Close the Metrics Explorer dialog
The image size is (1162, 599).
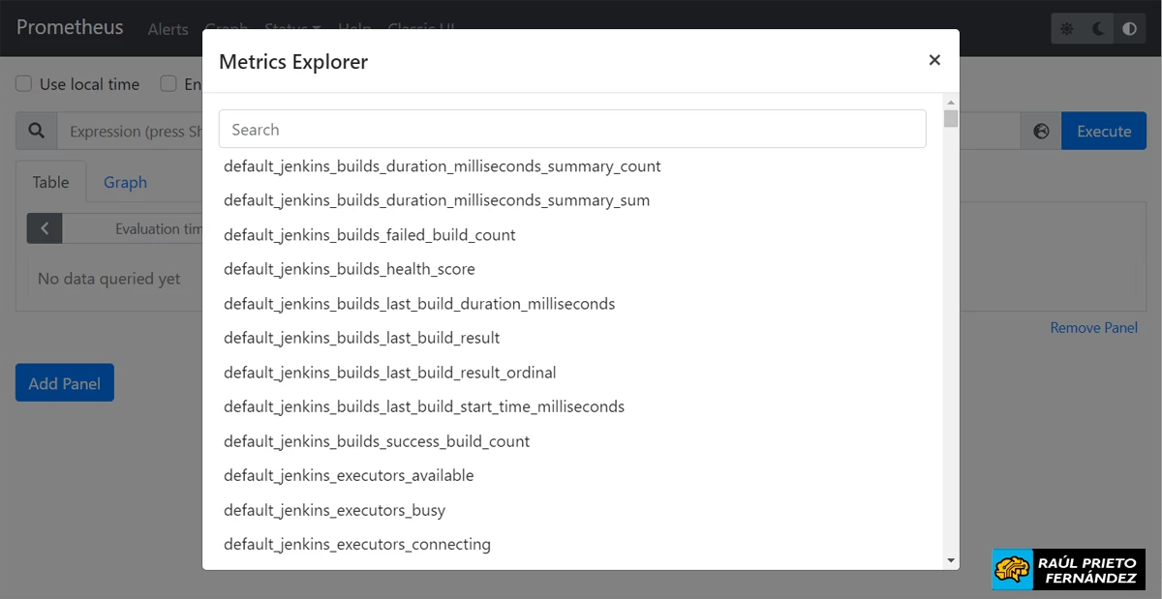[x=934, y=59]
